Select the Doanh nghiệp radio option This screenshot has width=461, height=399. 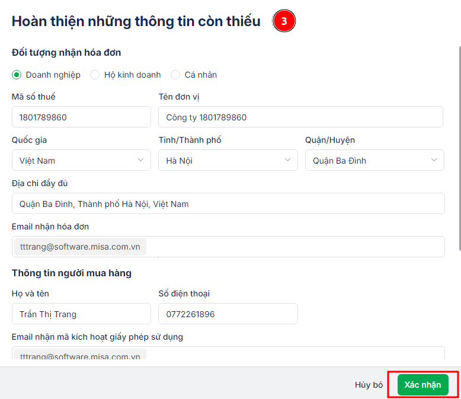17,75
